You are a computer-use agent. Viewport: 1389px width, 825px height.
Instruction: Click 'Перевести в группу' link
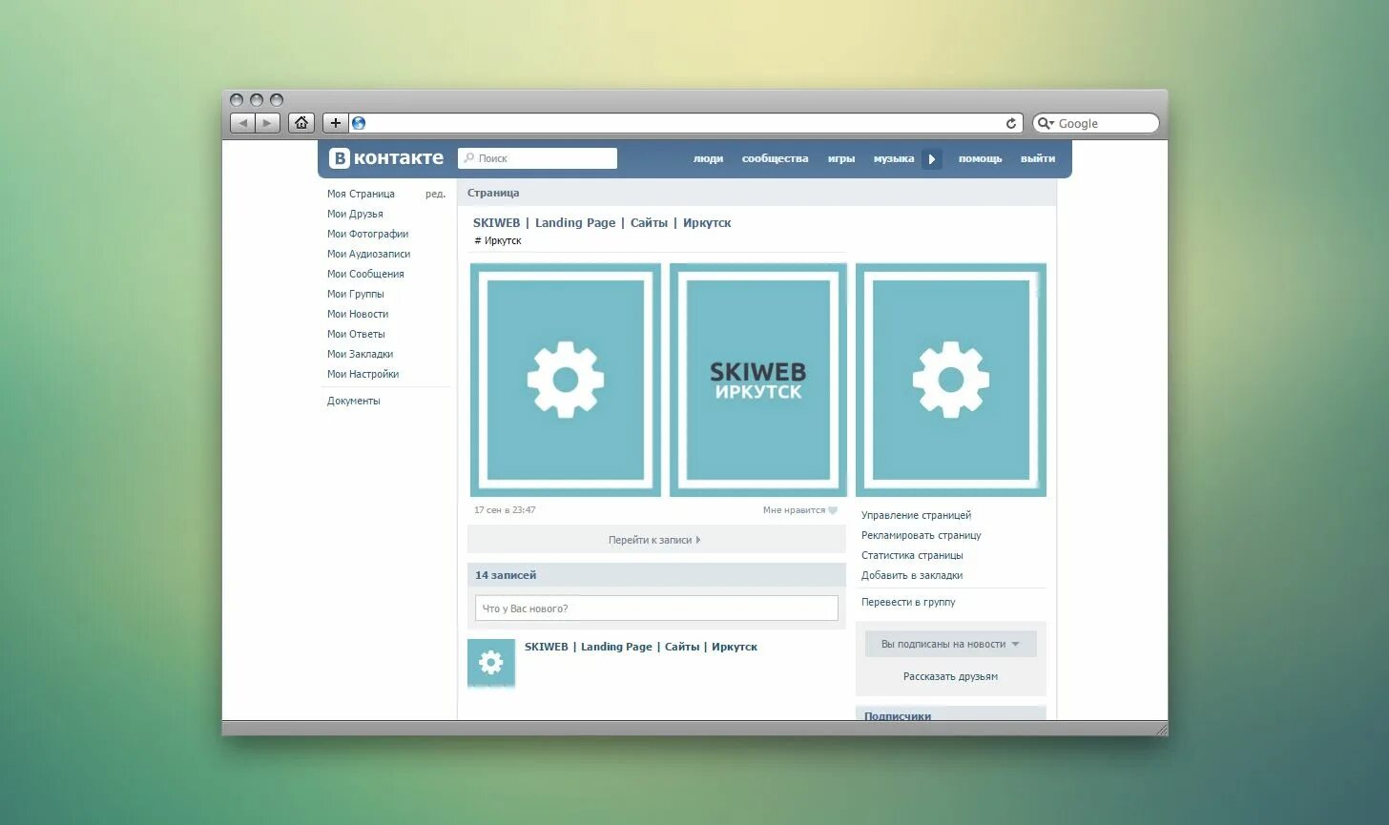pos(908,602)
